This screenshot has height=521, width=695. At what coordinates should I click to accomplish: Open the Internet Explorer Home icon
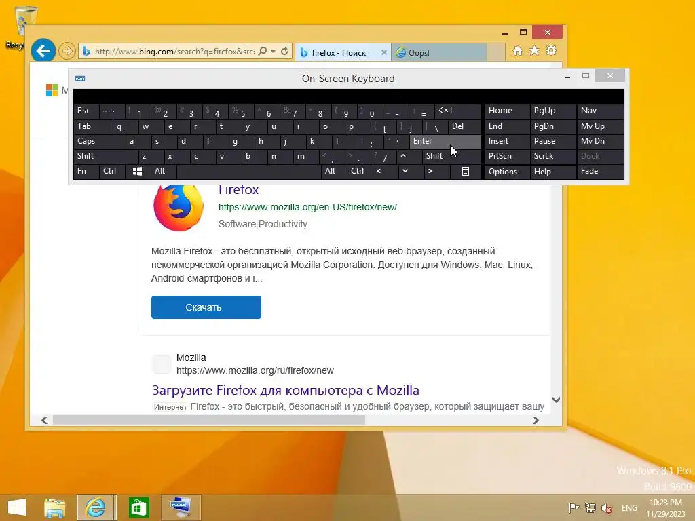click(x=518, y=51)
